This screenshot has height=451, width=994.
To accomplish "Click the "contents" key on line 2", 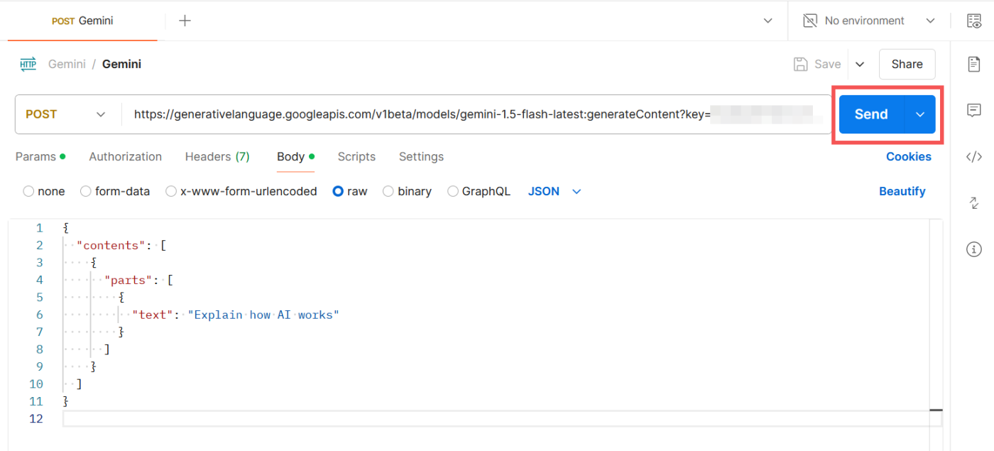I will (111, 246).
